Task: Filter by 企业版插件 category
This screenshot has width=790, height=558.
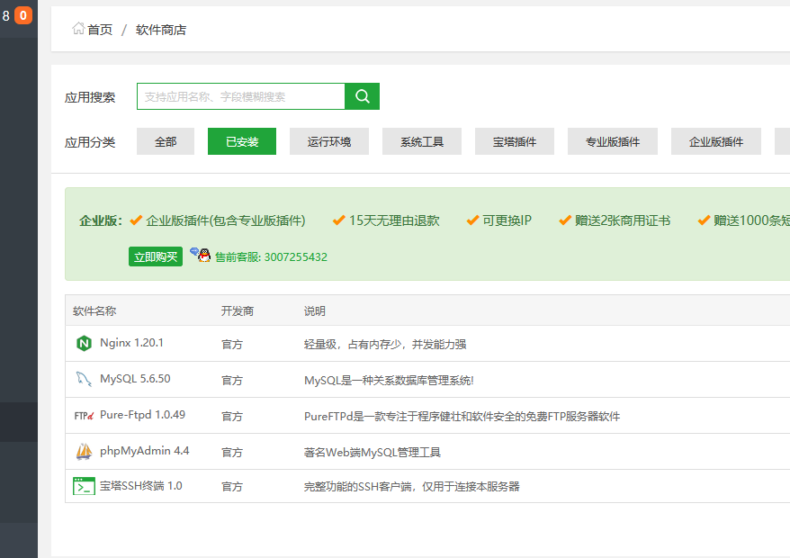Action: [x=716, y=141]
